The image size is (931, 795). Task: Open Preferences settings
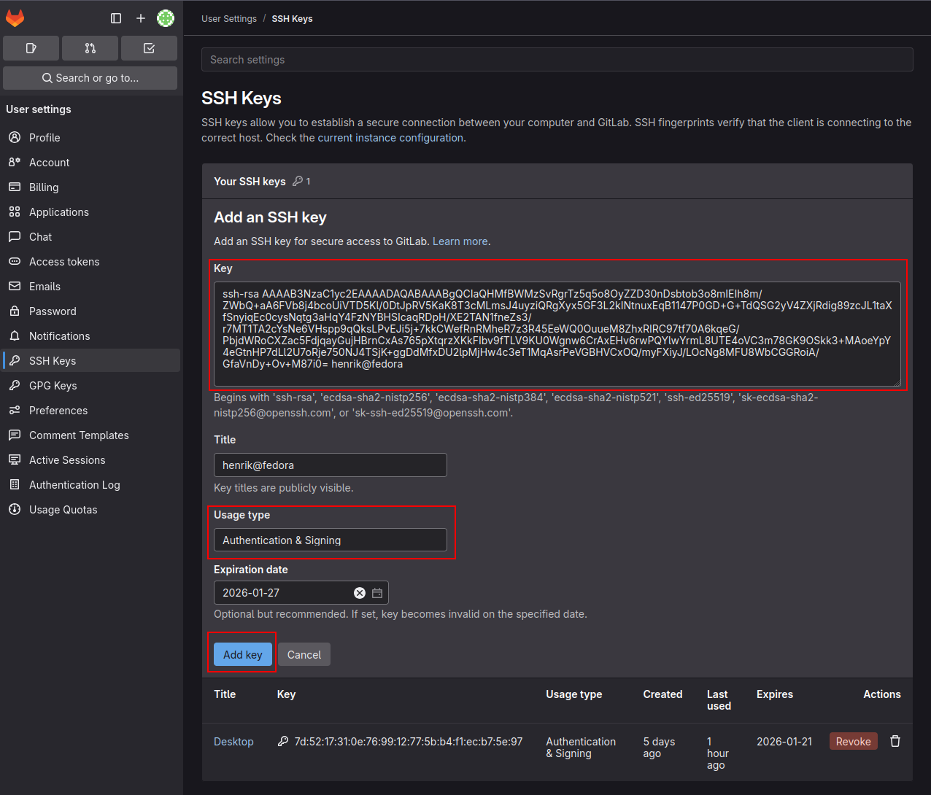91,410
